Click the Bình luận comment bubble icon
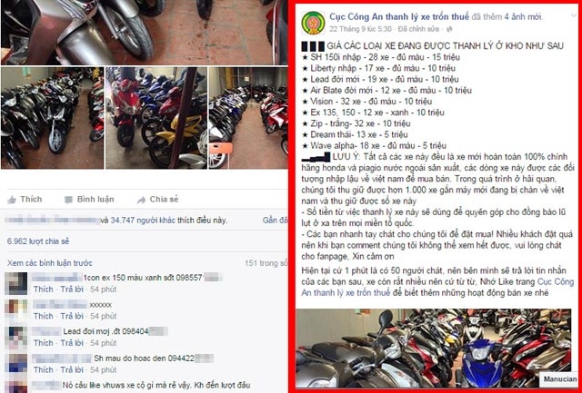The width and height of the screenshot is (582, 393). click(69, 200)
